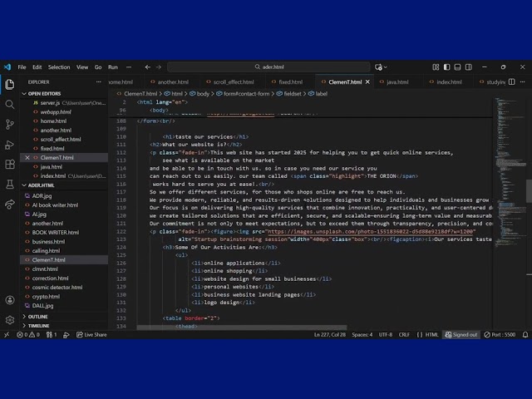Go forward with the right arrow
The image size is (532, 399).
coord(159,67)
